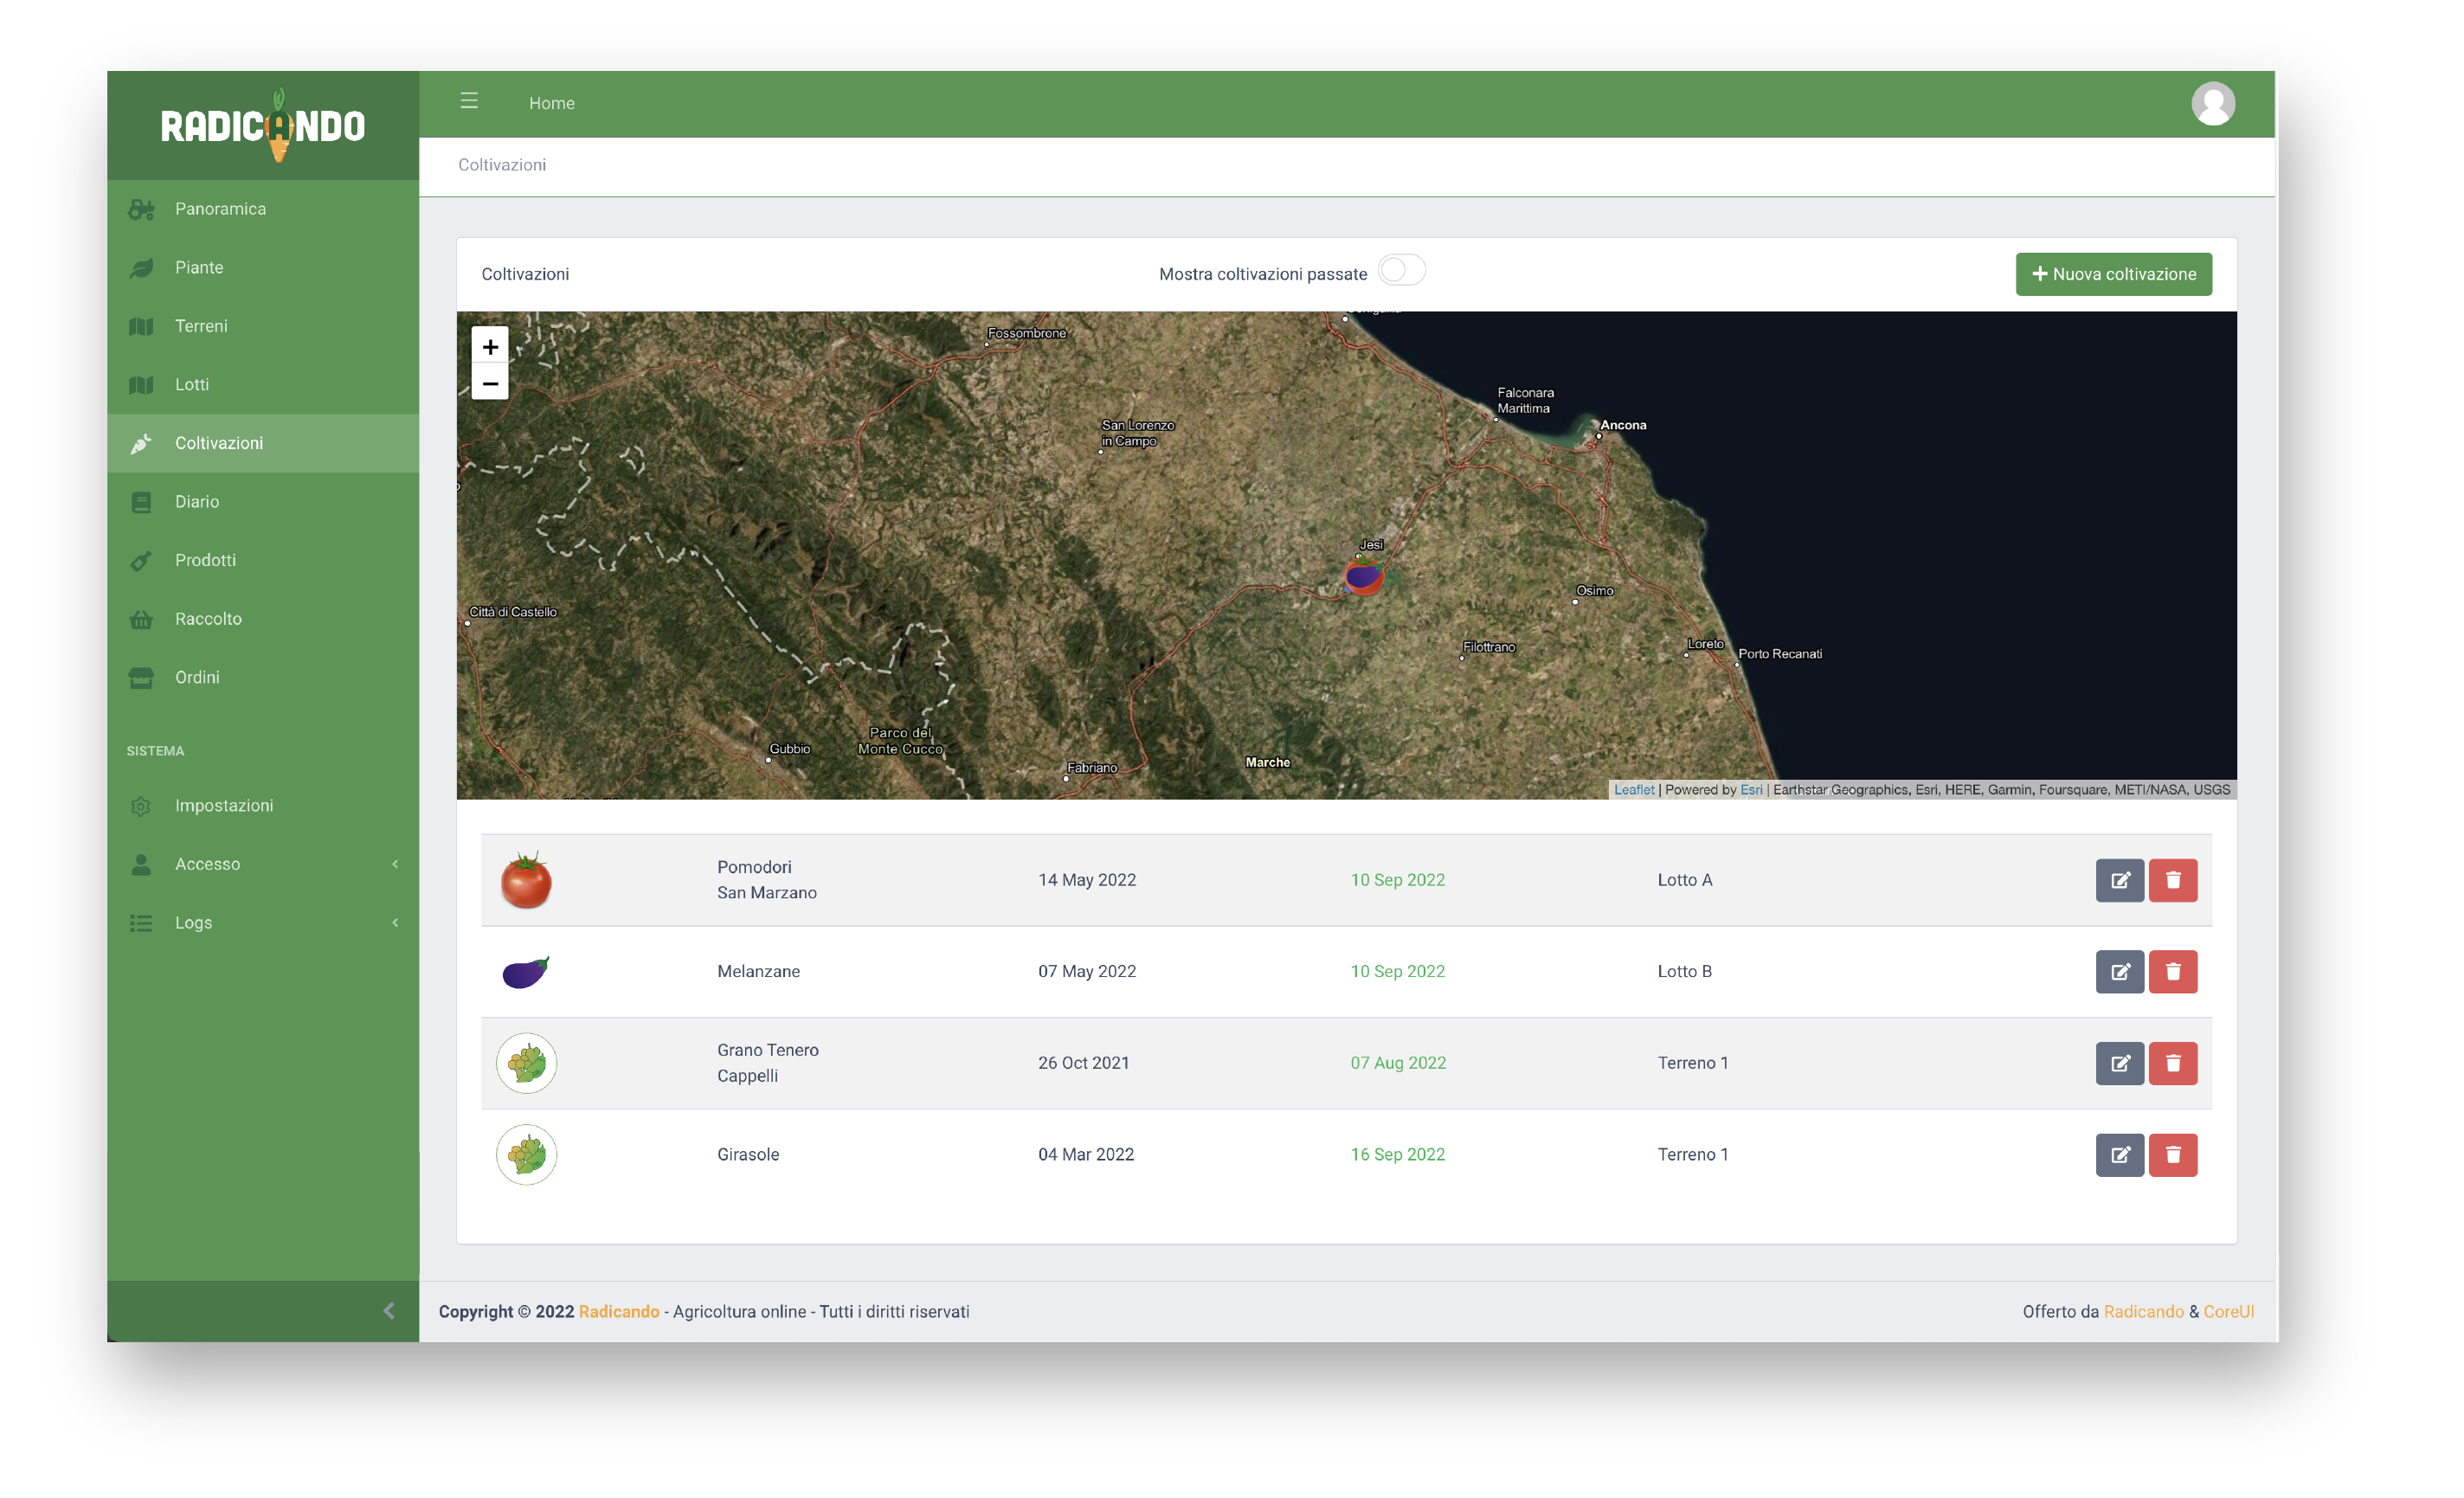Click the Nuova coltivazione button
The width and height of the screenshot is (2464, 1498).
point(2113,274)
